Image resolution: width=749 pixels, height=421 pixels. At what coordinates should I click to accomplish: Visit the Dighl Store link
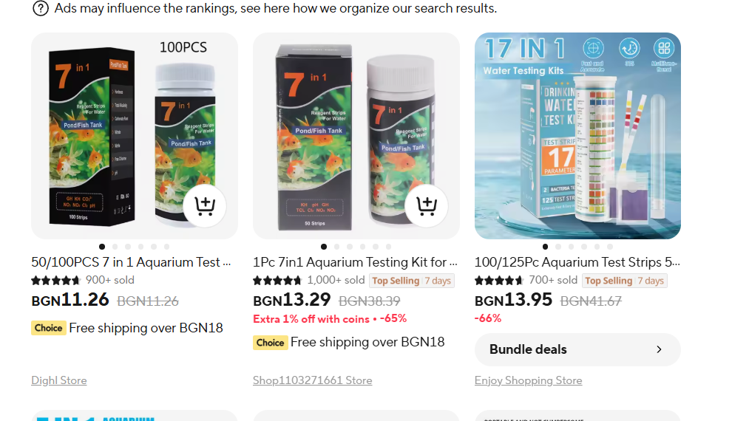pyautogui.click(x=59, y=380)
